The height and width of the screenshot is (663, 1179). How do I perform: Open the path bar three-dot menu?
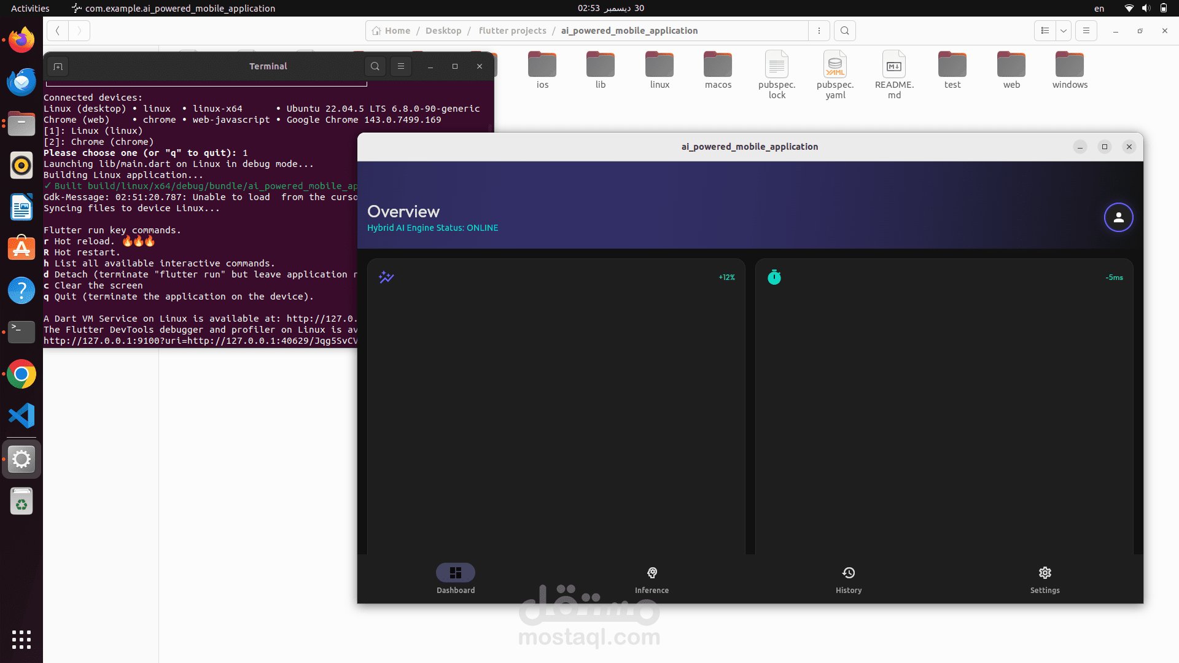click(x=819, y=31)
